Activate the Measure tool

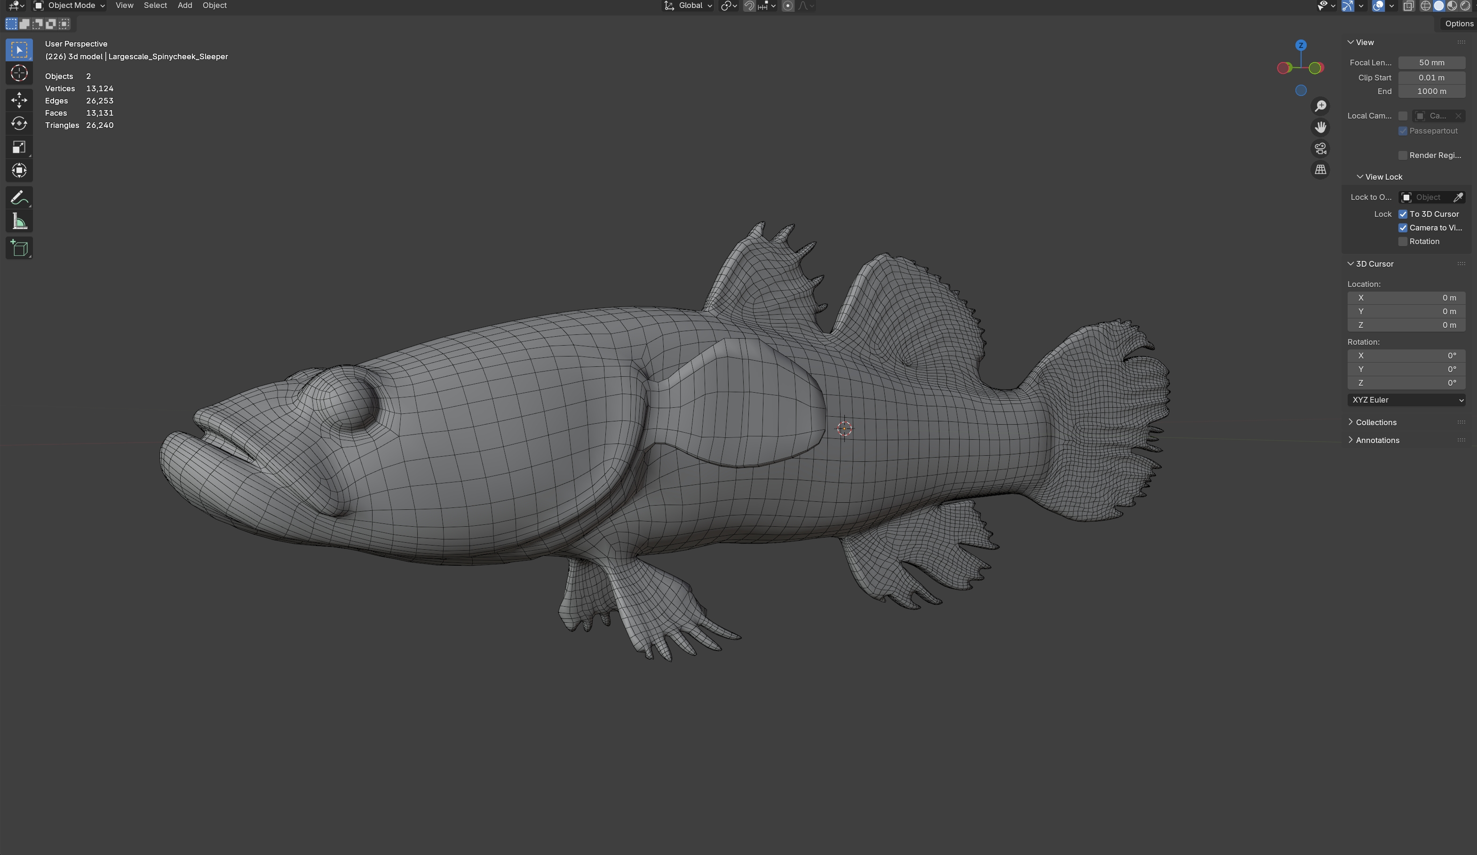(x=19, y=222)
